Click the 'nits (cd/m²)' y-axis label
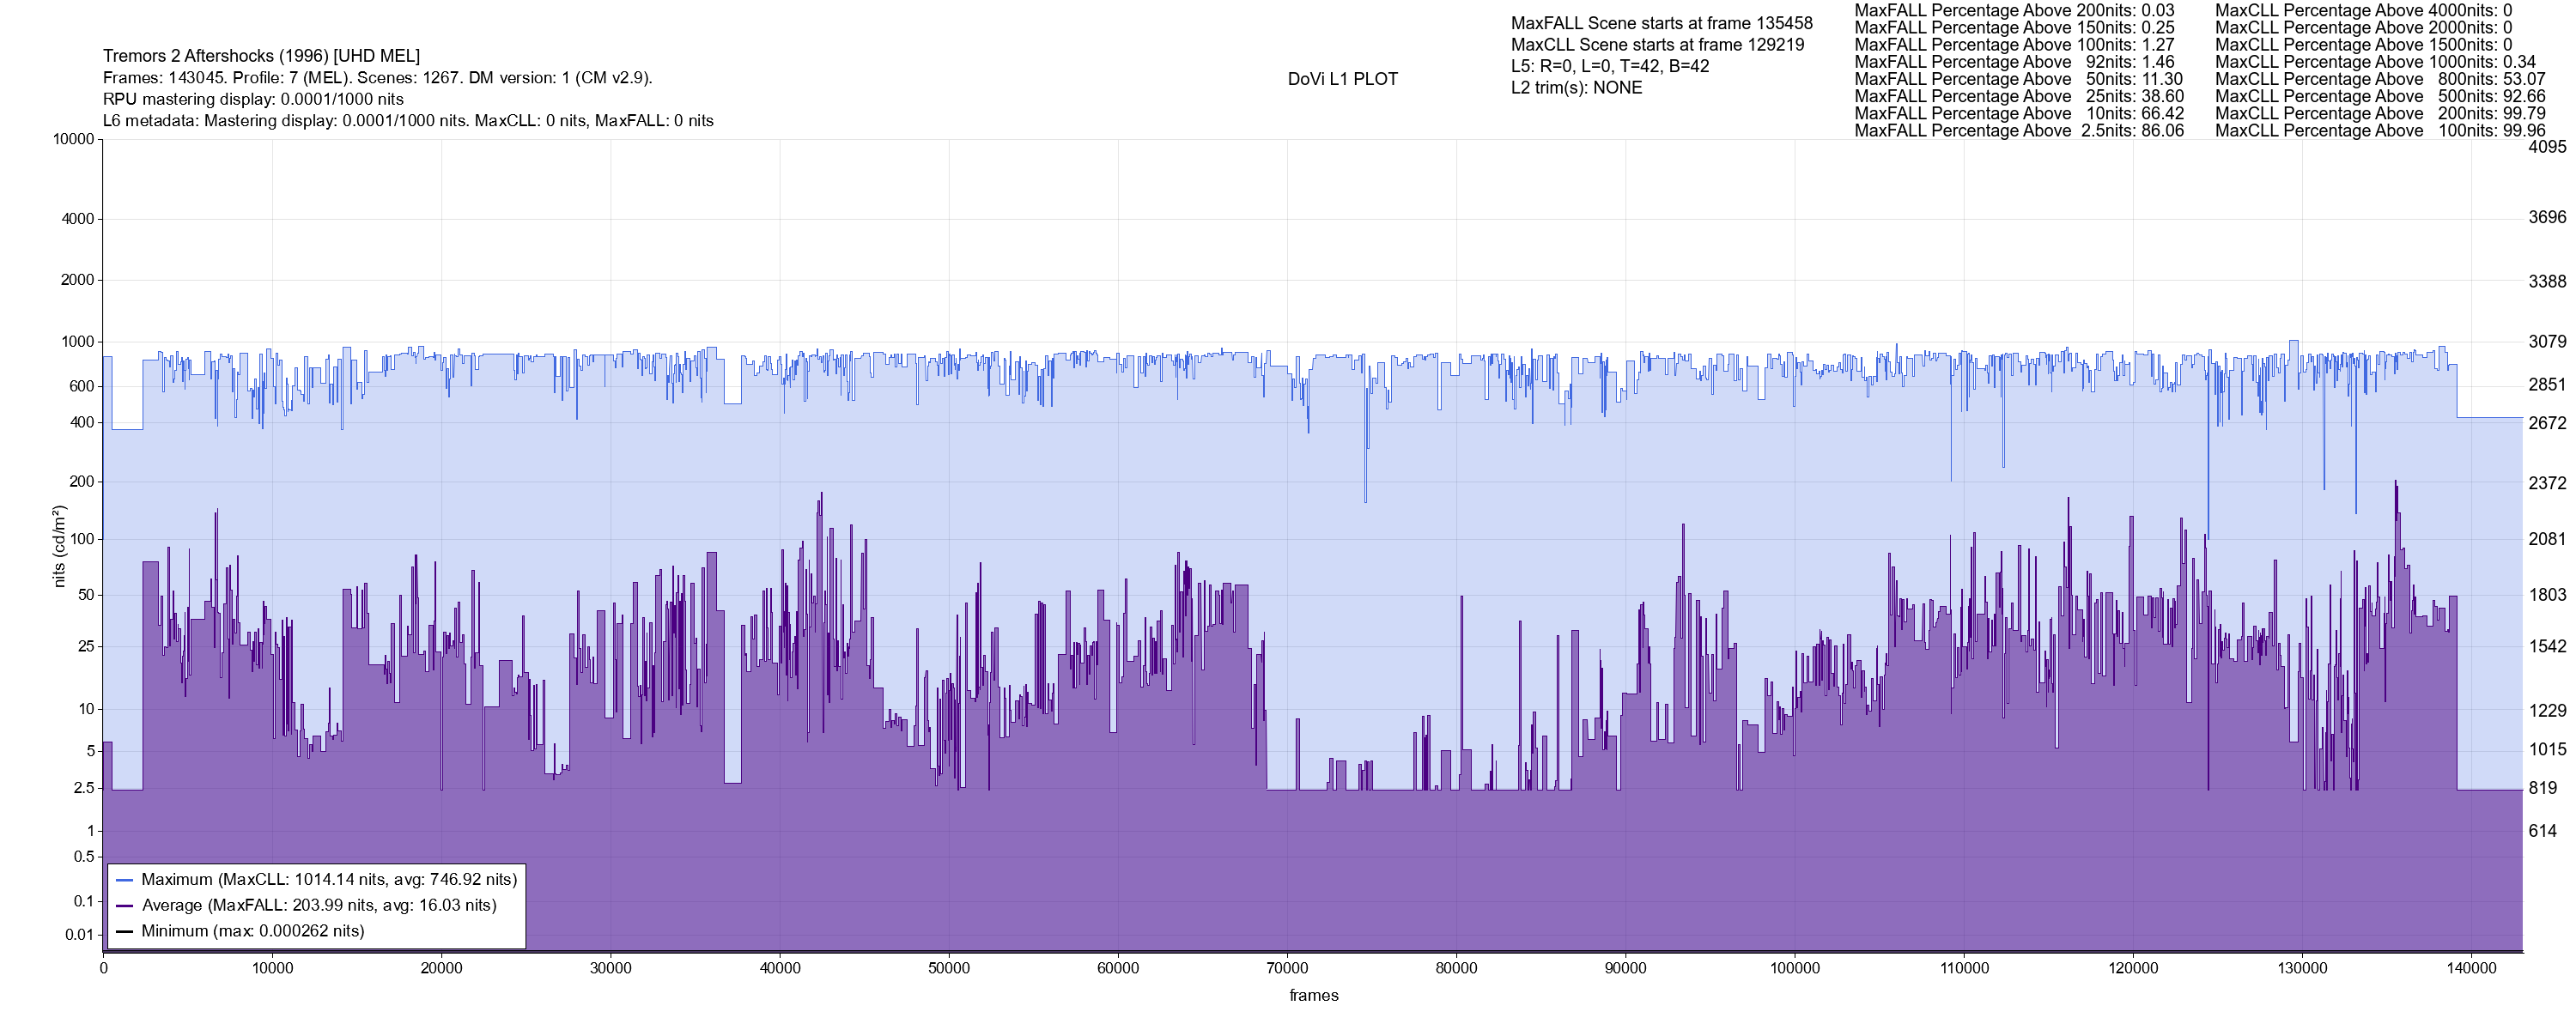The height and width of the screenshot is (1030, 2576). point(59,546)
